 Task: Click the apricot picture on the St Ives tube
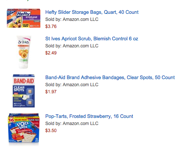pos(24,54)
